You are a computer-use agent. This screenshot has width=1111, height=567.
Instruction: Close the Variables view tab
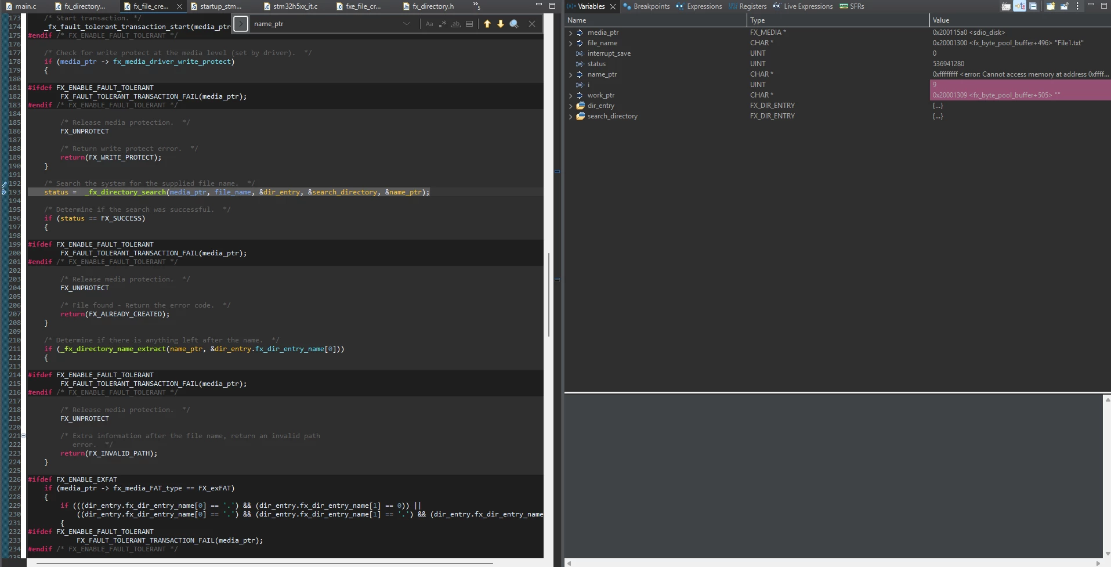tap(613, 7)
